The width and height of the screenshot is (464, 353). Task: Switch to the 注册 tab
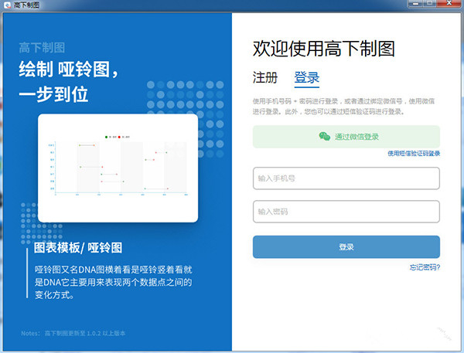pos(264,77)
